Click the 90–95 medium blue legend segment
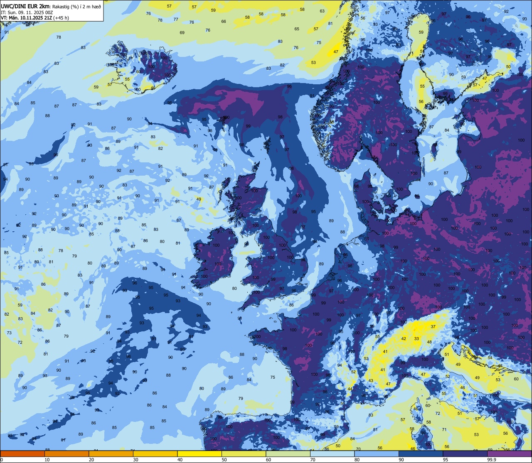The image size is (532, 463). pyautogui.click(x=421, y=454)
